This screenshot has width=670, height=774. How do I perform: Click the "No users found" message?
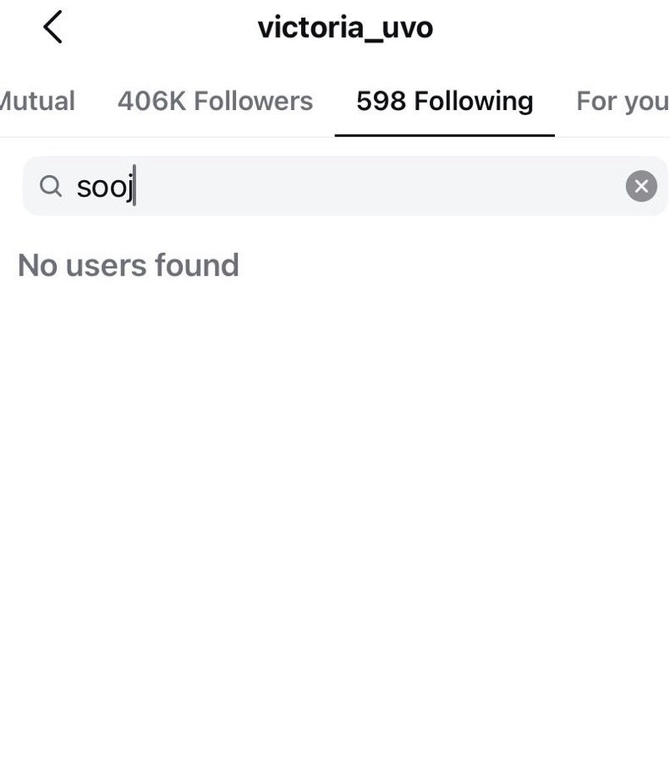tap(129, 266)
